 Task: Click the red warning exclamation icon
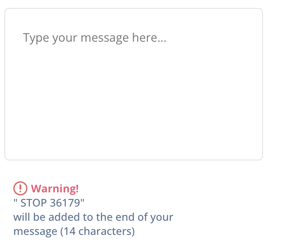tap(20, 188)
